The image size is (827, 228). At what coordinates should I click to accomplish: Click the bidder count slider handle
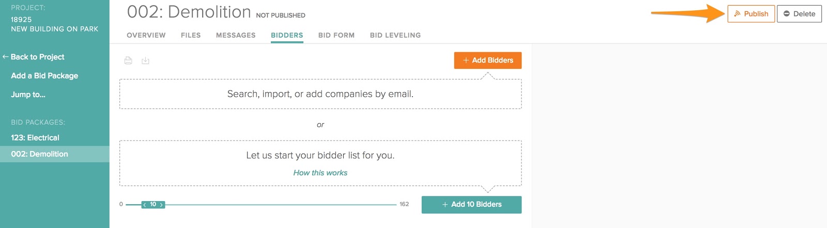(153, 205)
